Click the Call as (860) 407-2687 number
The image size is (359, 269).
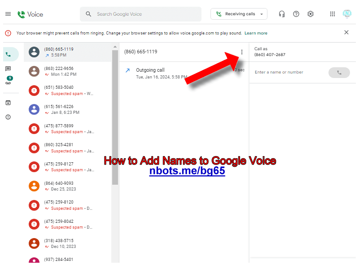tap(270, 55)
